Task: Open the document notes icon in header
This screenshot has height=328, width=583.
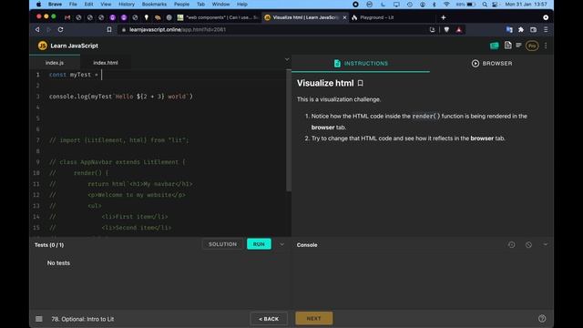Action: pyautogui.click(x=508, y=46)
